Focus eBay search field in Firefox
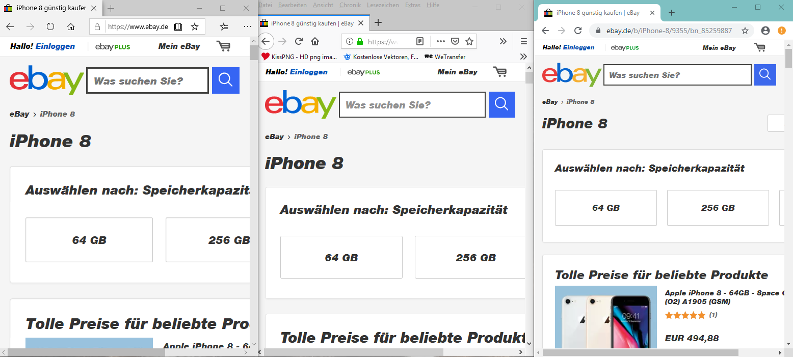 pyautogui.click(x=412, y=105)
